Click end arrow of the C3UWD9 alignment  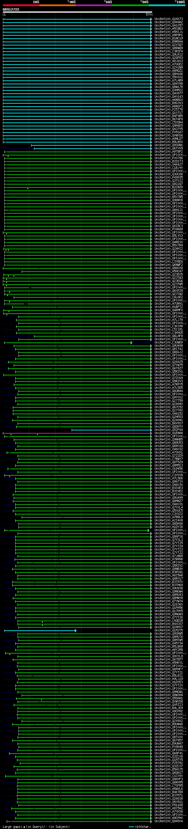click(x=131, y=343)
